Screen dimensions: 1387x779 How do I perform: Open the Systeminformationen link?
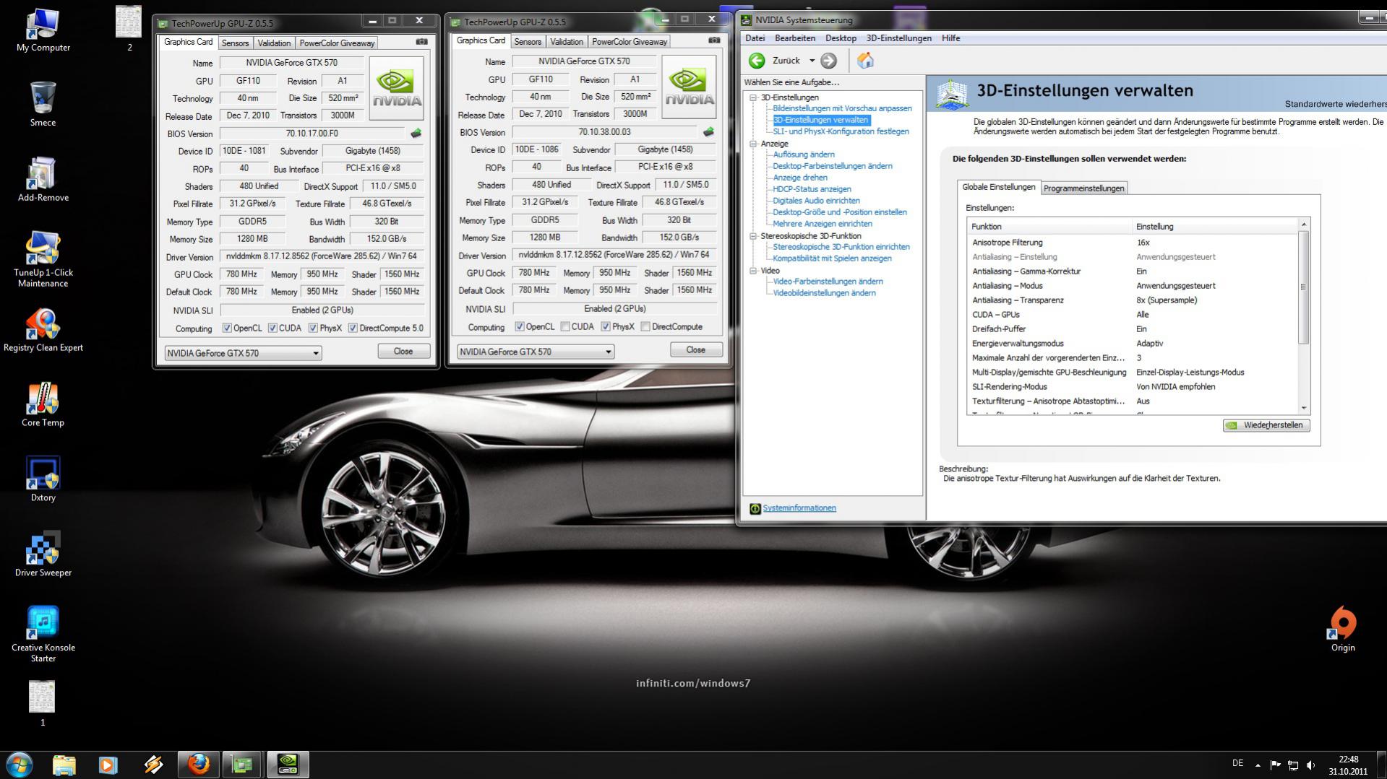pyautogui.click(x=799, y=508)
